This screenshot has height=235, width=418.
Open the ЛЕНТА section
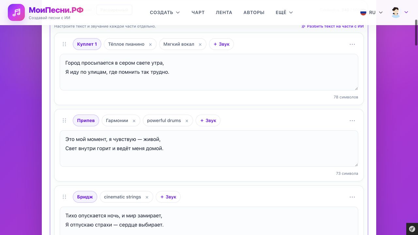[224, 12]
